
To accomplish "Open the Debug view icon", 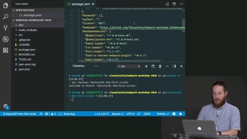I will point(5,39).
